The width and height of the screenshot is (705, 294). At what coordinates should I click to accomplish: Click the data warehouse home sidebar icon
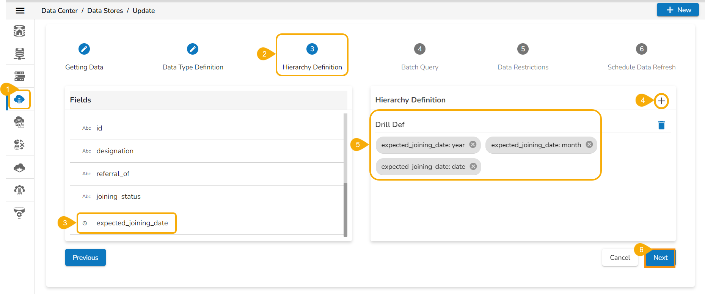[x=19, y=31]
